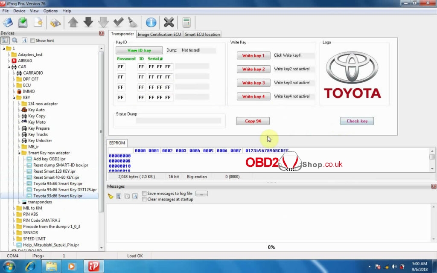Viewport: 437px width, 273px height.
Task: Click the save to disk toolbar icon
Action: [x=23, y=22]
